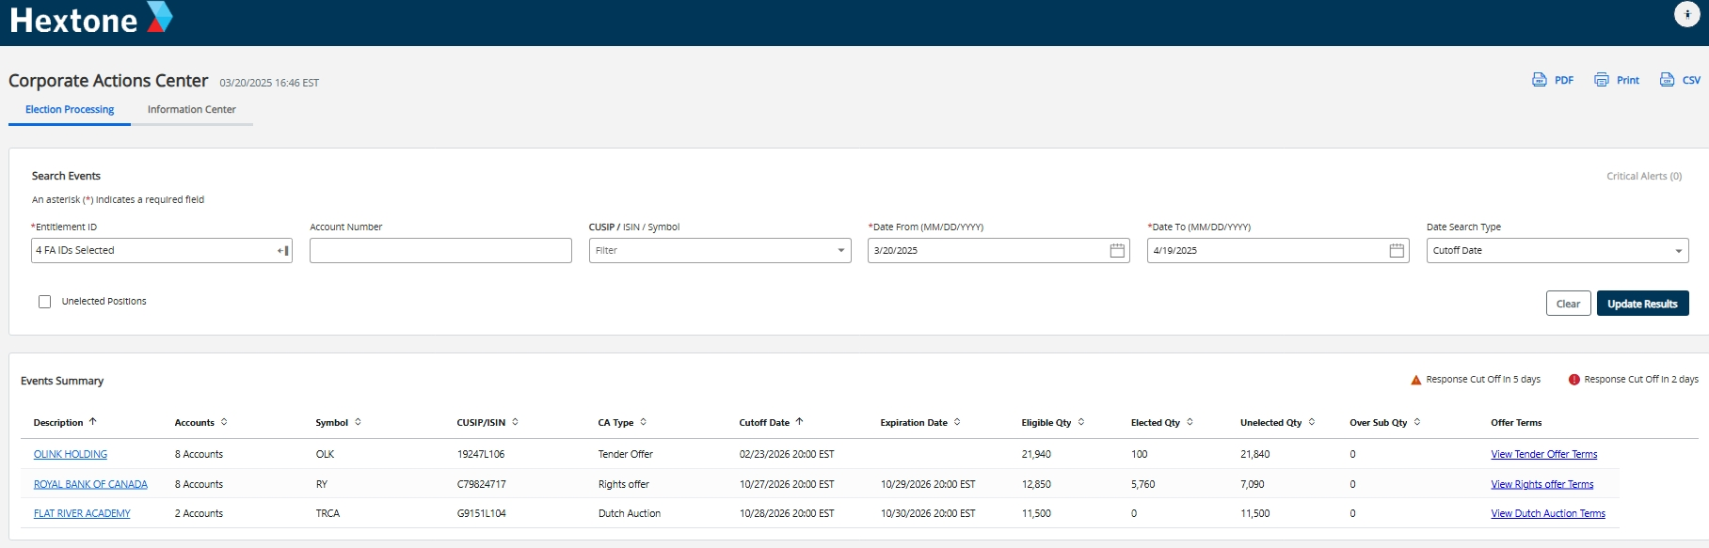The height and width of the screenshot is (548, 1709).
Task: Sort by Eligible Qty column
Action: point(1081,422)
